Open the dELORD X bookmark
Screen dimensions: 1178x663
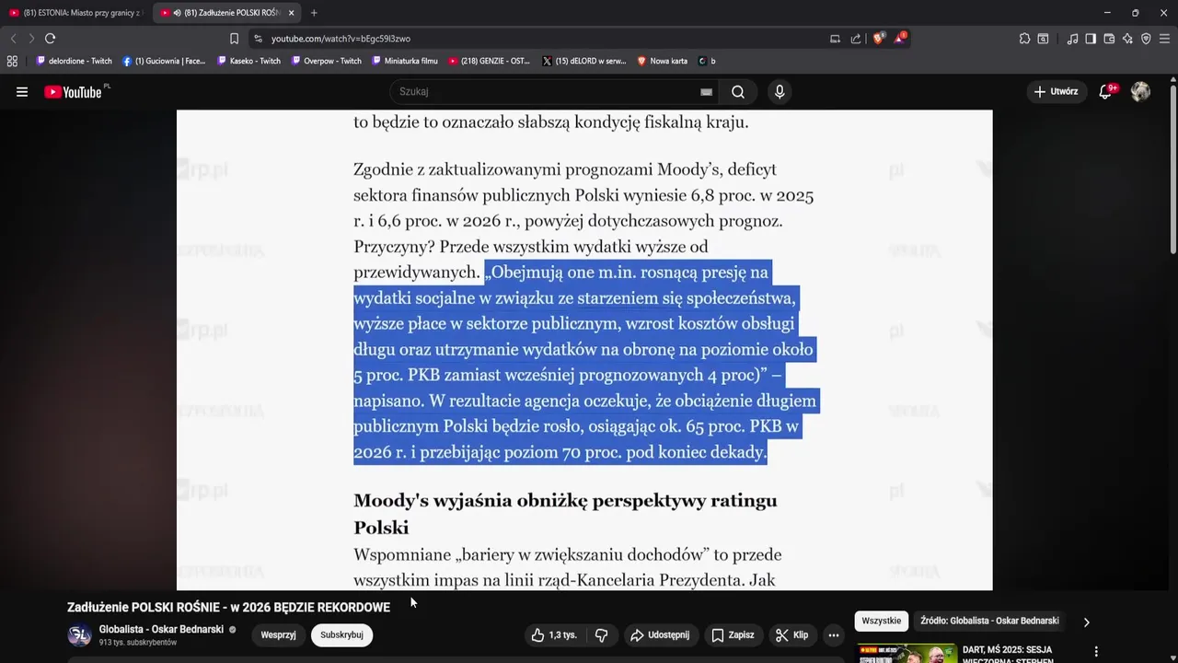584,61
